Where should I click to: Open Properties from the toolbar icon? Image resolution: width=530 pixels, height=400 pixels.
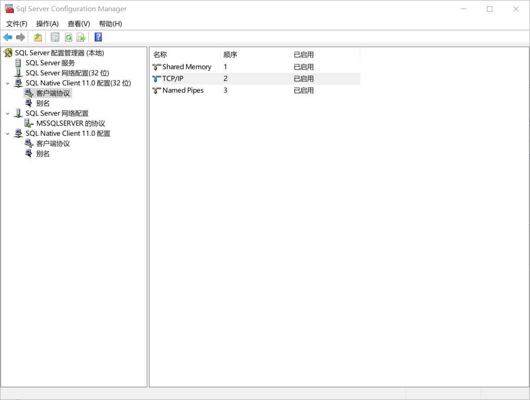pyautogui.click(x=55, y=37)
